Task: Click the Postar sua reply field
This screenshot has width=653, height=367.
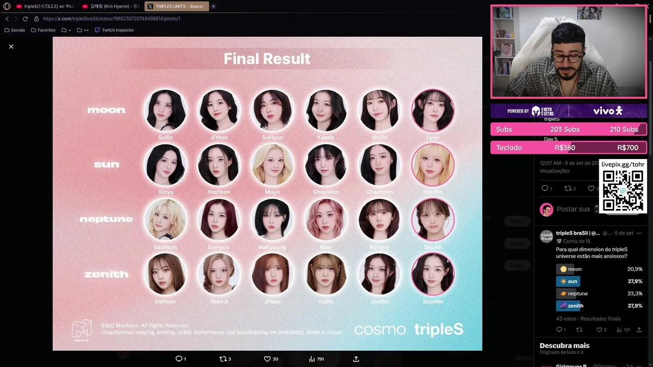Action: (573, 209)
